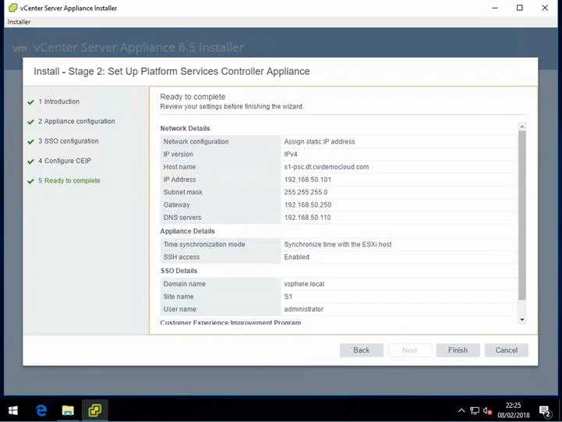Open Microsoft Edge from taskbar

pyautogui.click(x=41, y=410)
